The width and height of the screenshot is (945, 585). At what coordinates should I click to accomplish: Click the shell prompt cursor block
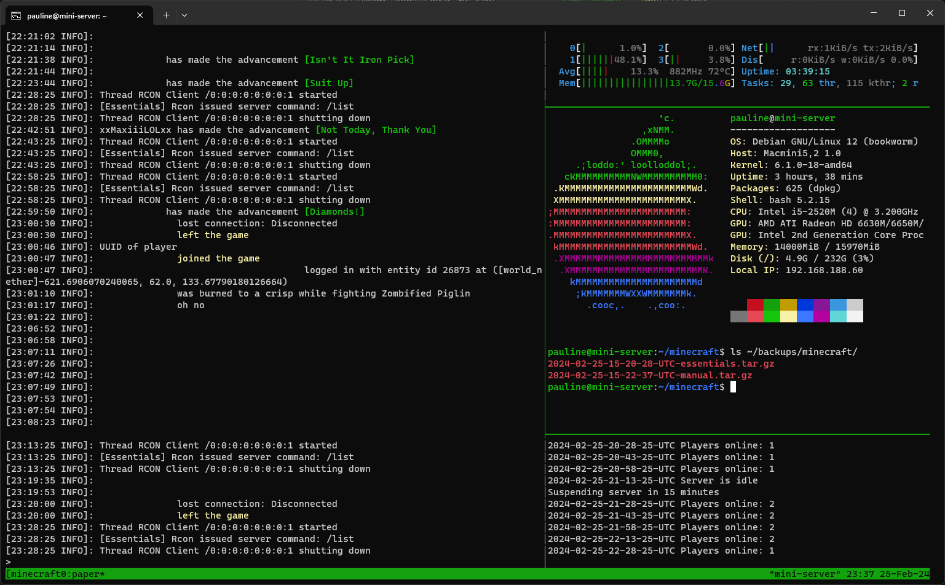[x=733, y=387]
